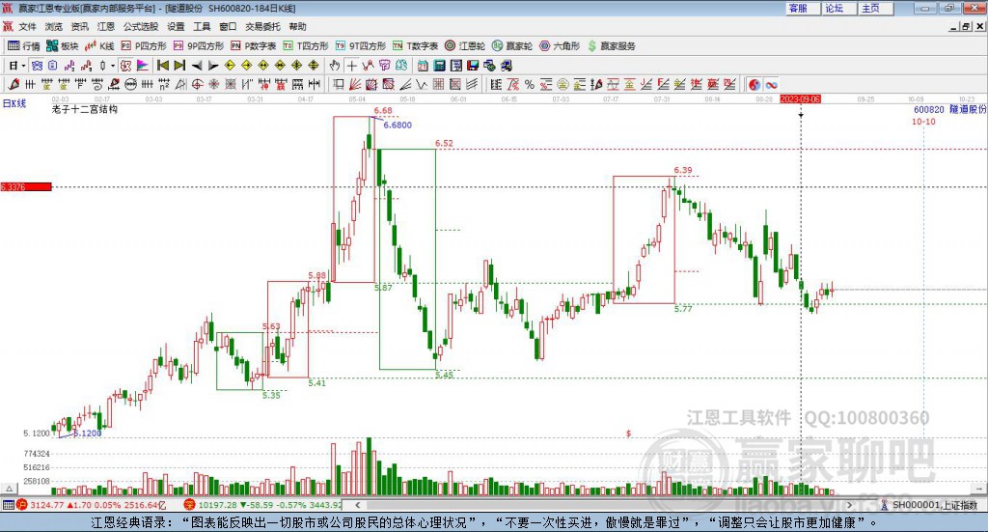Open the 江恩轮 Gann wheel
The image size is (988, 532).
click(x=465, y=46)
